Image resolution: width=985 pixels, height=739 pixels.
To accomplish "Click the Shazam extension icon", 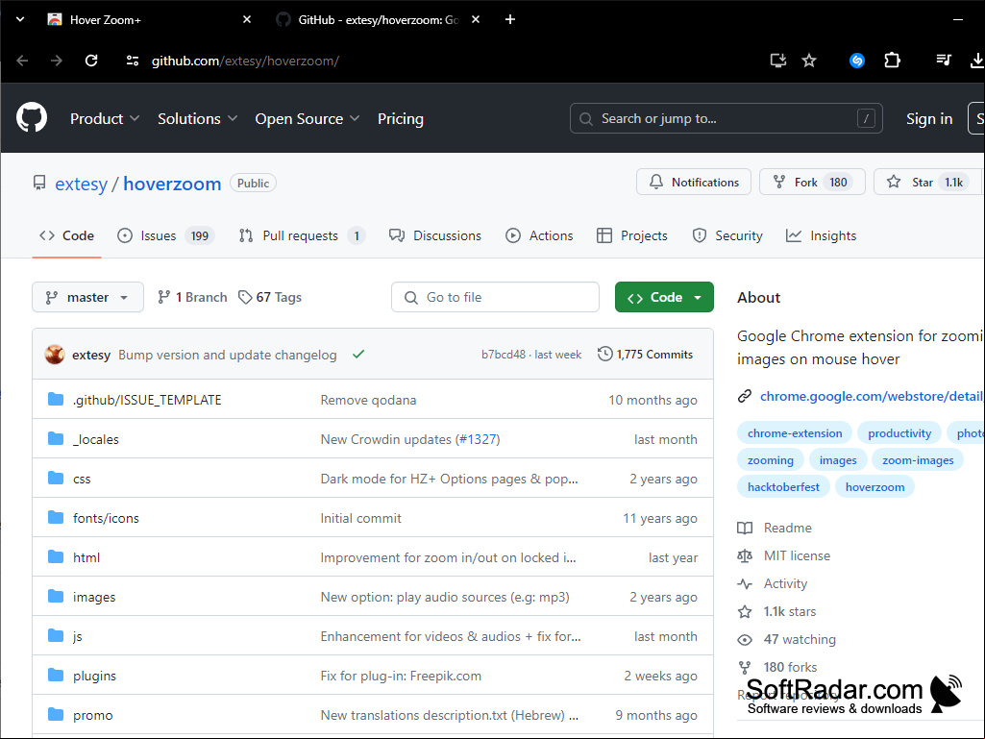I will pyautogui.click(x=857, y=61).
